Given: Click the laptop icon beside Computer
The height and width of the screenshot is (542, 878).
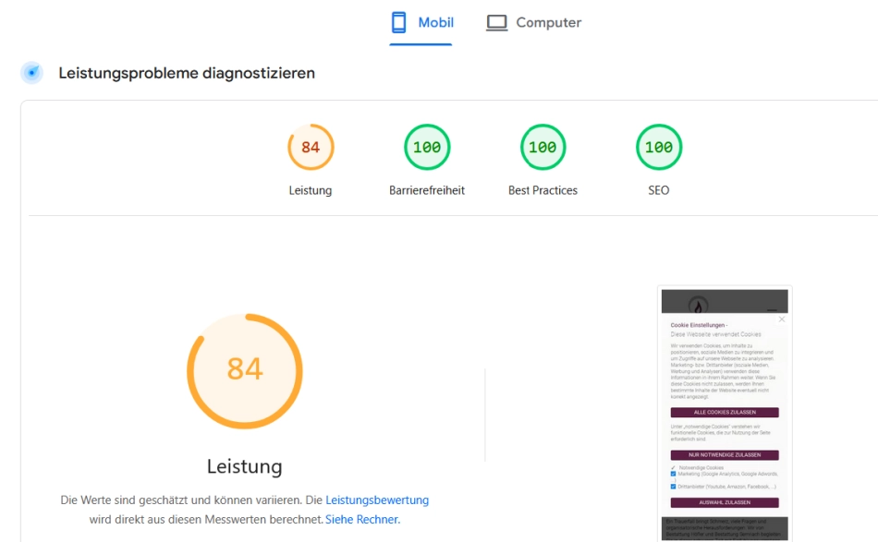Looking at the screenshot, I should [497, 22].
